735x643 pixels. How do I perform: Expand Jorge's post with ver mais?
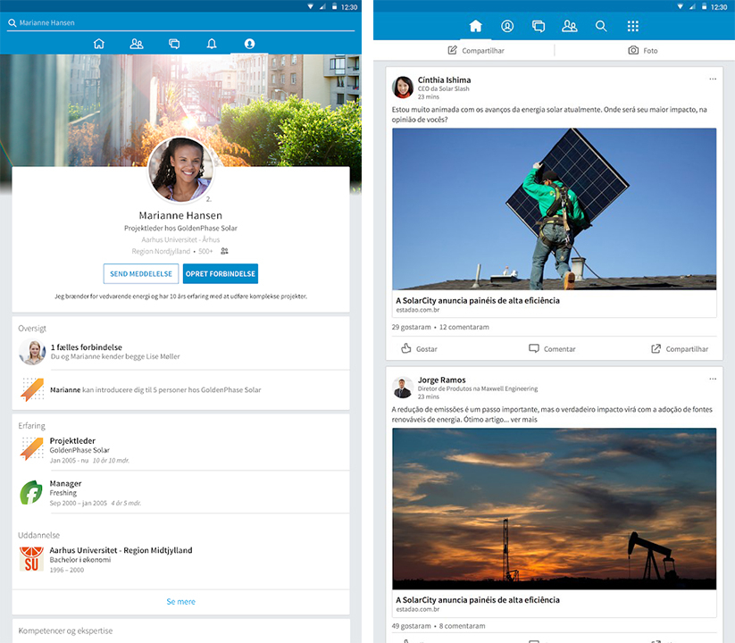(x=524, y=420)
